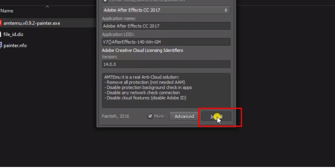Click into the Application LEID field

[166, 42]
